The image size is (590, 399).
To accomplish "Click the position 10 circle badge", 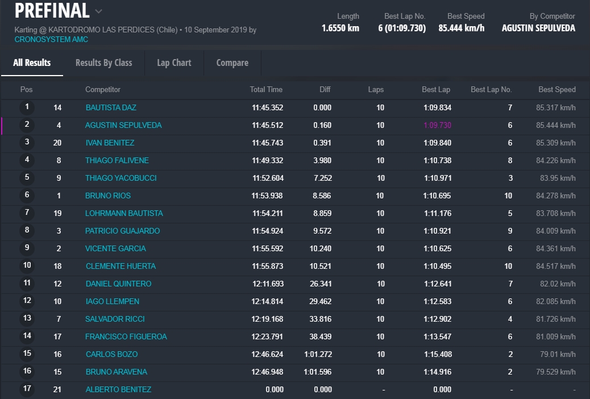I will pos(27,265).
